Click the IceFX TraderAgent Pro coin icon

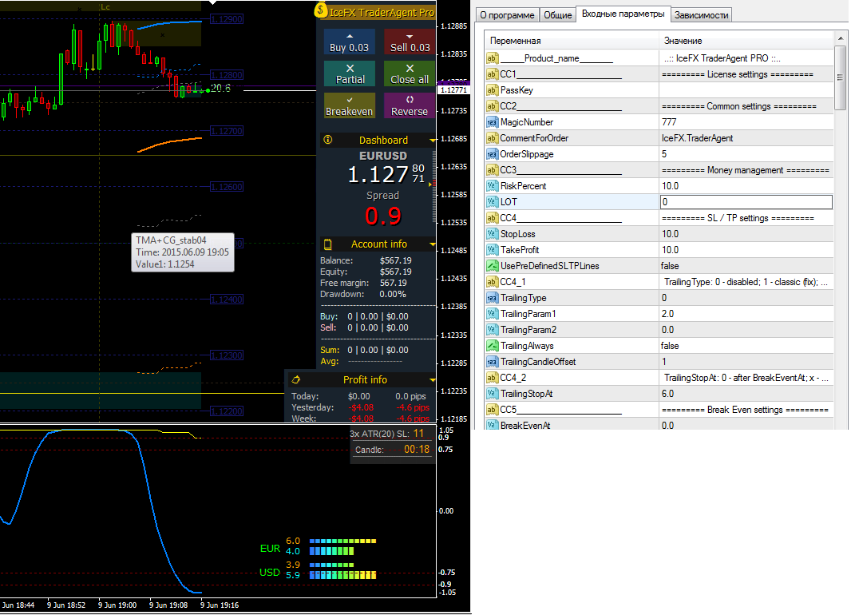click(321, 10)
